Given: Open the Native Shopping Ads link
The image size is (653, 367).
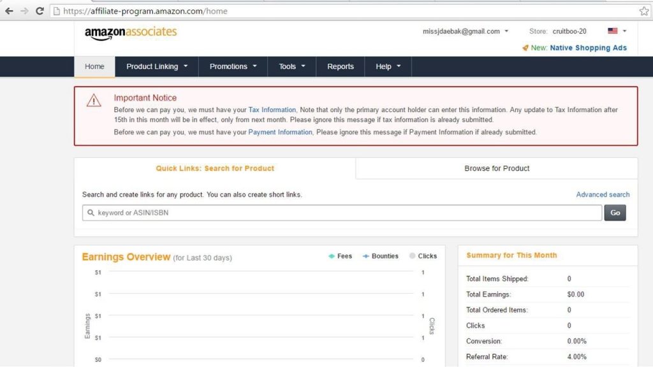Looking at the screenshot, I should [x=588, y=48].
